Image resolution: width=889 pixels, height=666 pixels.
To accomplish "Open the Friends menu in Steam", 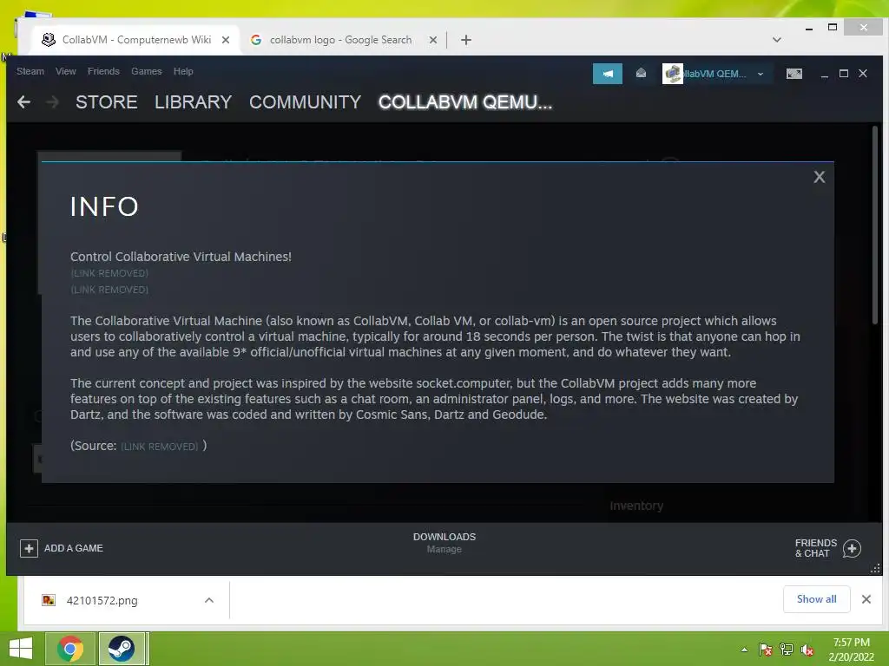I will (103, 71).
